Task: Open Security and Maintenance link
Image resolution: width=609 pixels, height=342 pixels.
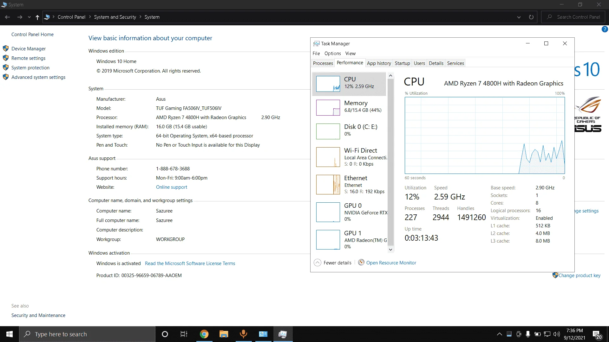Action: 38,315
